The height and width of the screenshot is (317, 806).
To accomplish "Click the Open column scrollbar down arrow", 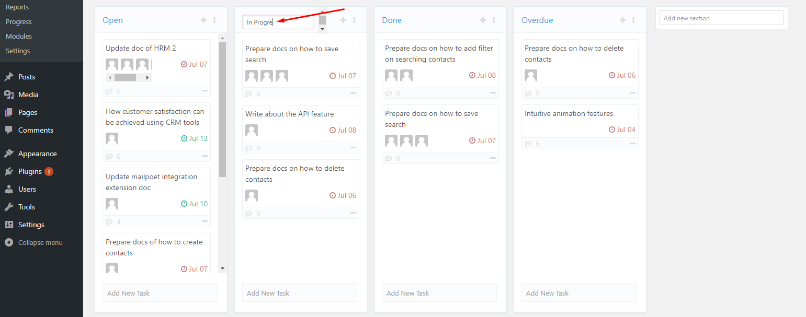I will pyautogui.click(x=222, y=268).
